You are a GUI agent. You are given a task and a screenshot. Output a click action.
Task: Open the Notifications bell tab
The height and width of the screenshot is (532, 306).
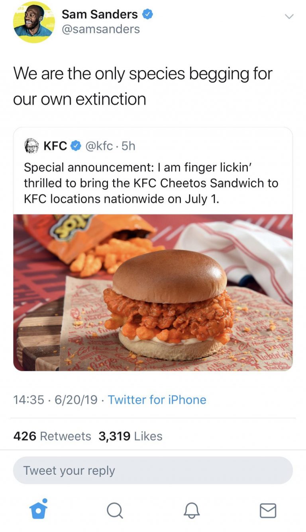[191, 510]
